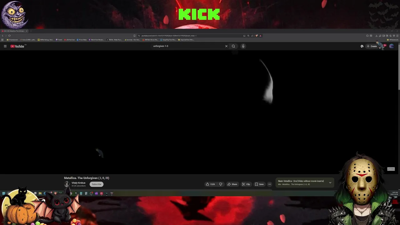400x225 pixels.
Task: Click the share page icon in address bar
Action: pyautogui.click(x=252, y=36)
